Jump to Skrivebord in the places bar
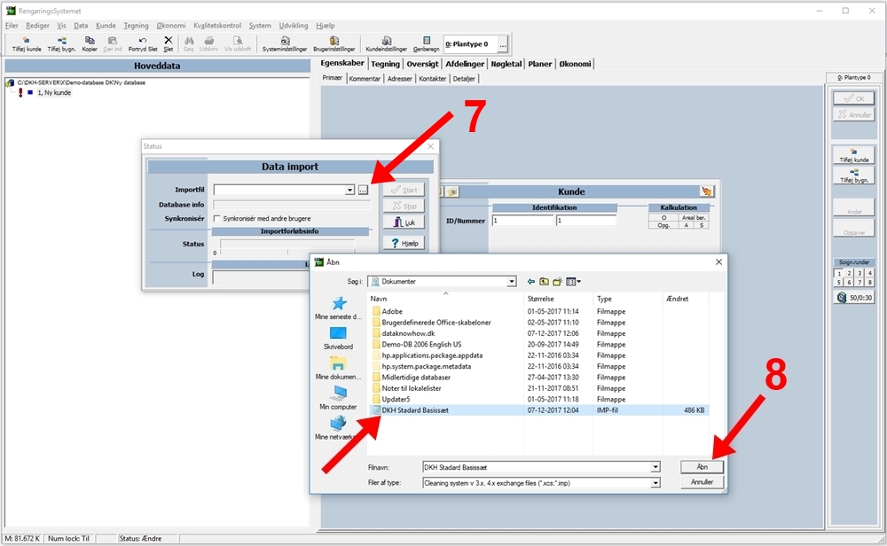This screenshot has height=546, width=887. click(338, 338)
